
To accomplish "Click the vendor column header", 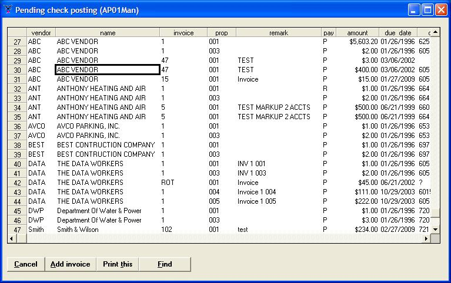I will click(41, 33).
